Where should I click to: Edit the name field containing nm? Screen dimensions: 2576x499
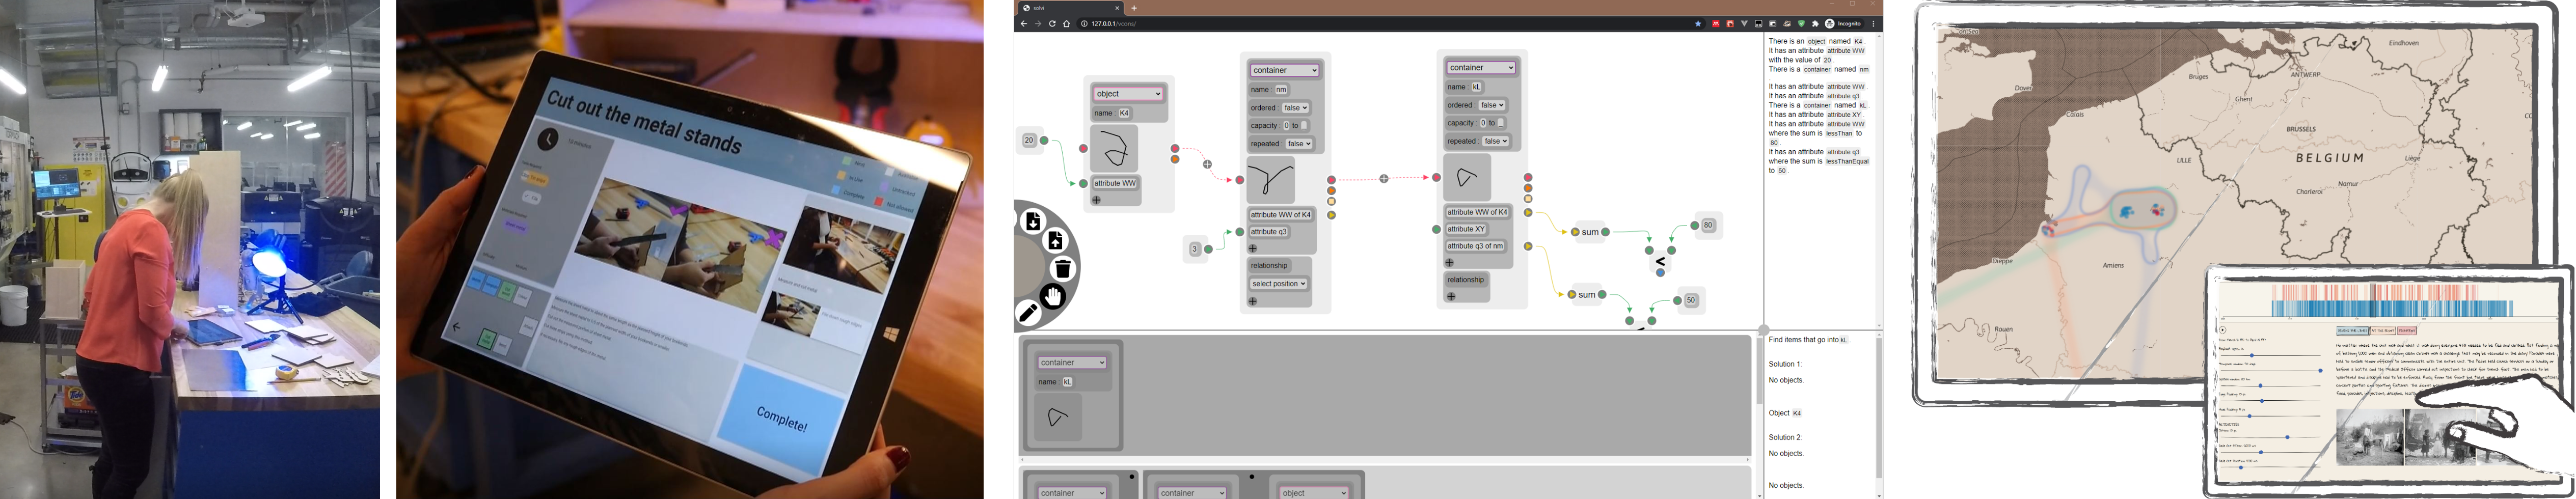[1281, 90]
